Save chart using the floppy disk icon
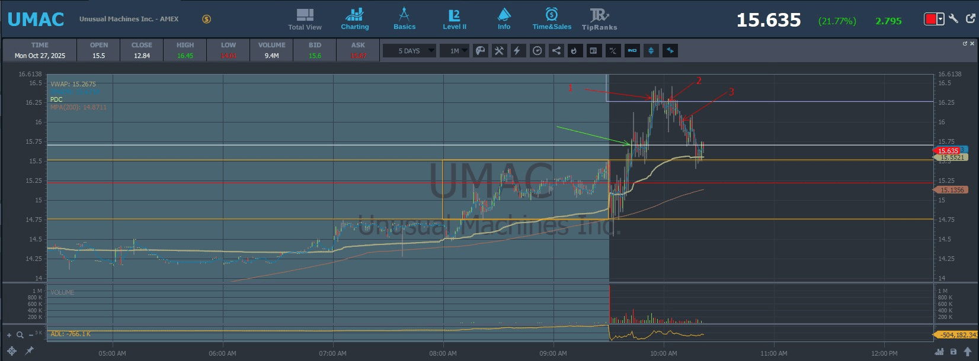Image resolution: width=979 pixels, height=361 pixels. tap(954, 352)
